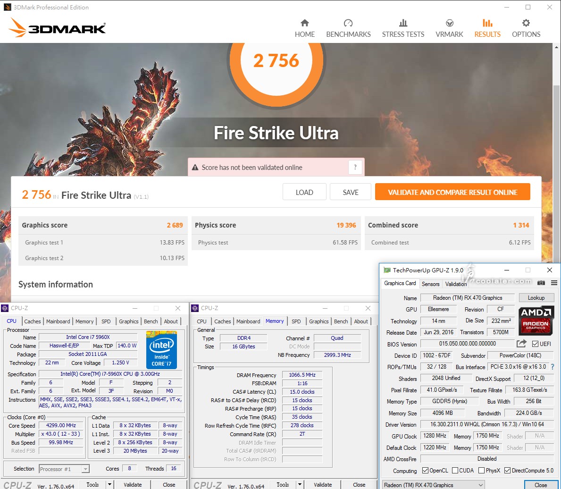Switch to Caches tab in left CPU-Z
Screen dimensions: 561x489
click(x=33, y=321)
